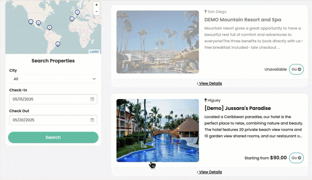
Task: Expand View Details for Mountain Resort
Action: (x=209, y=84)
